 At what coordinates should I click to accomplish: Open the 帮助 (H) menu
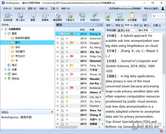pyautogui.click(x=66, y=9)
